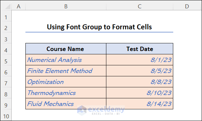This screenshot has width=202, height=121.
Task: Select column C header
Action: [x=140, y=6]
